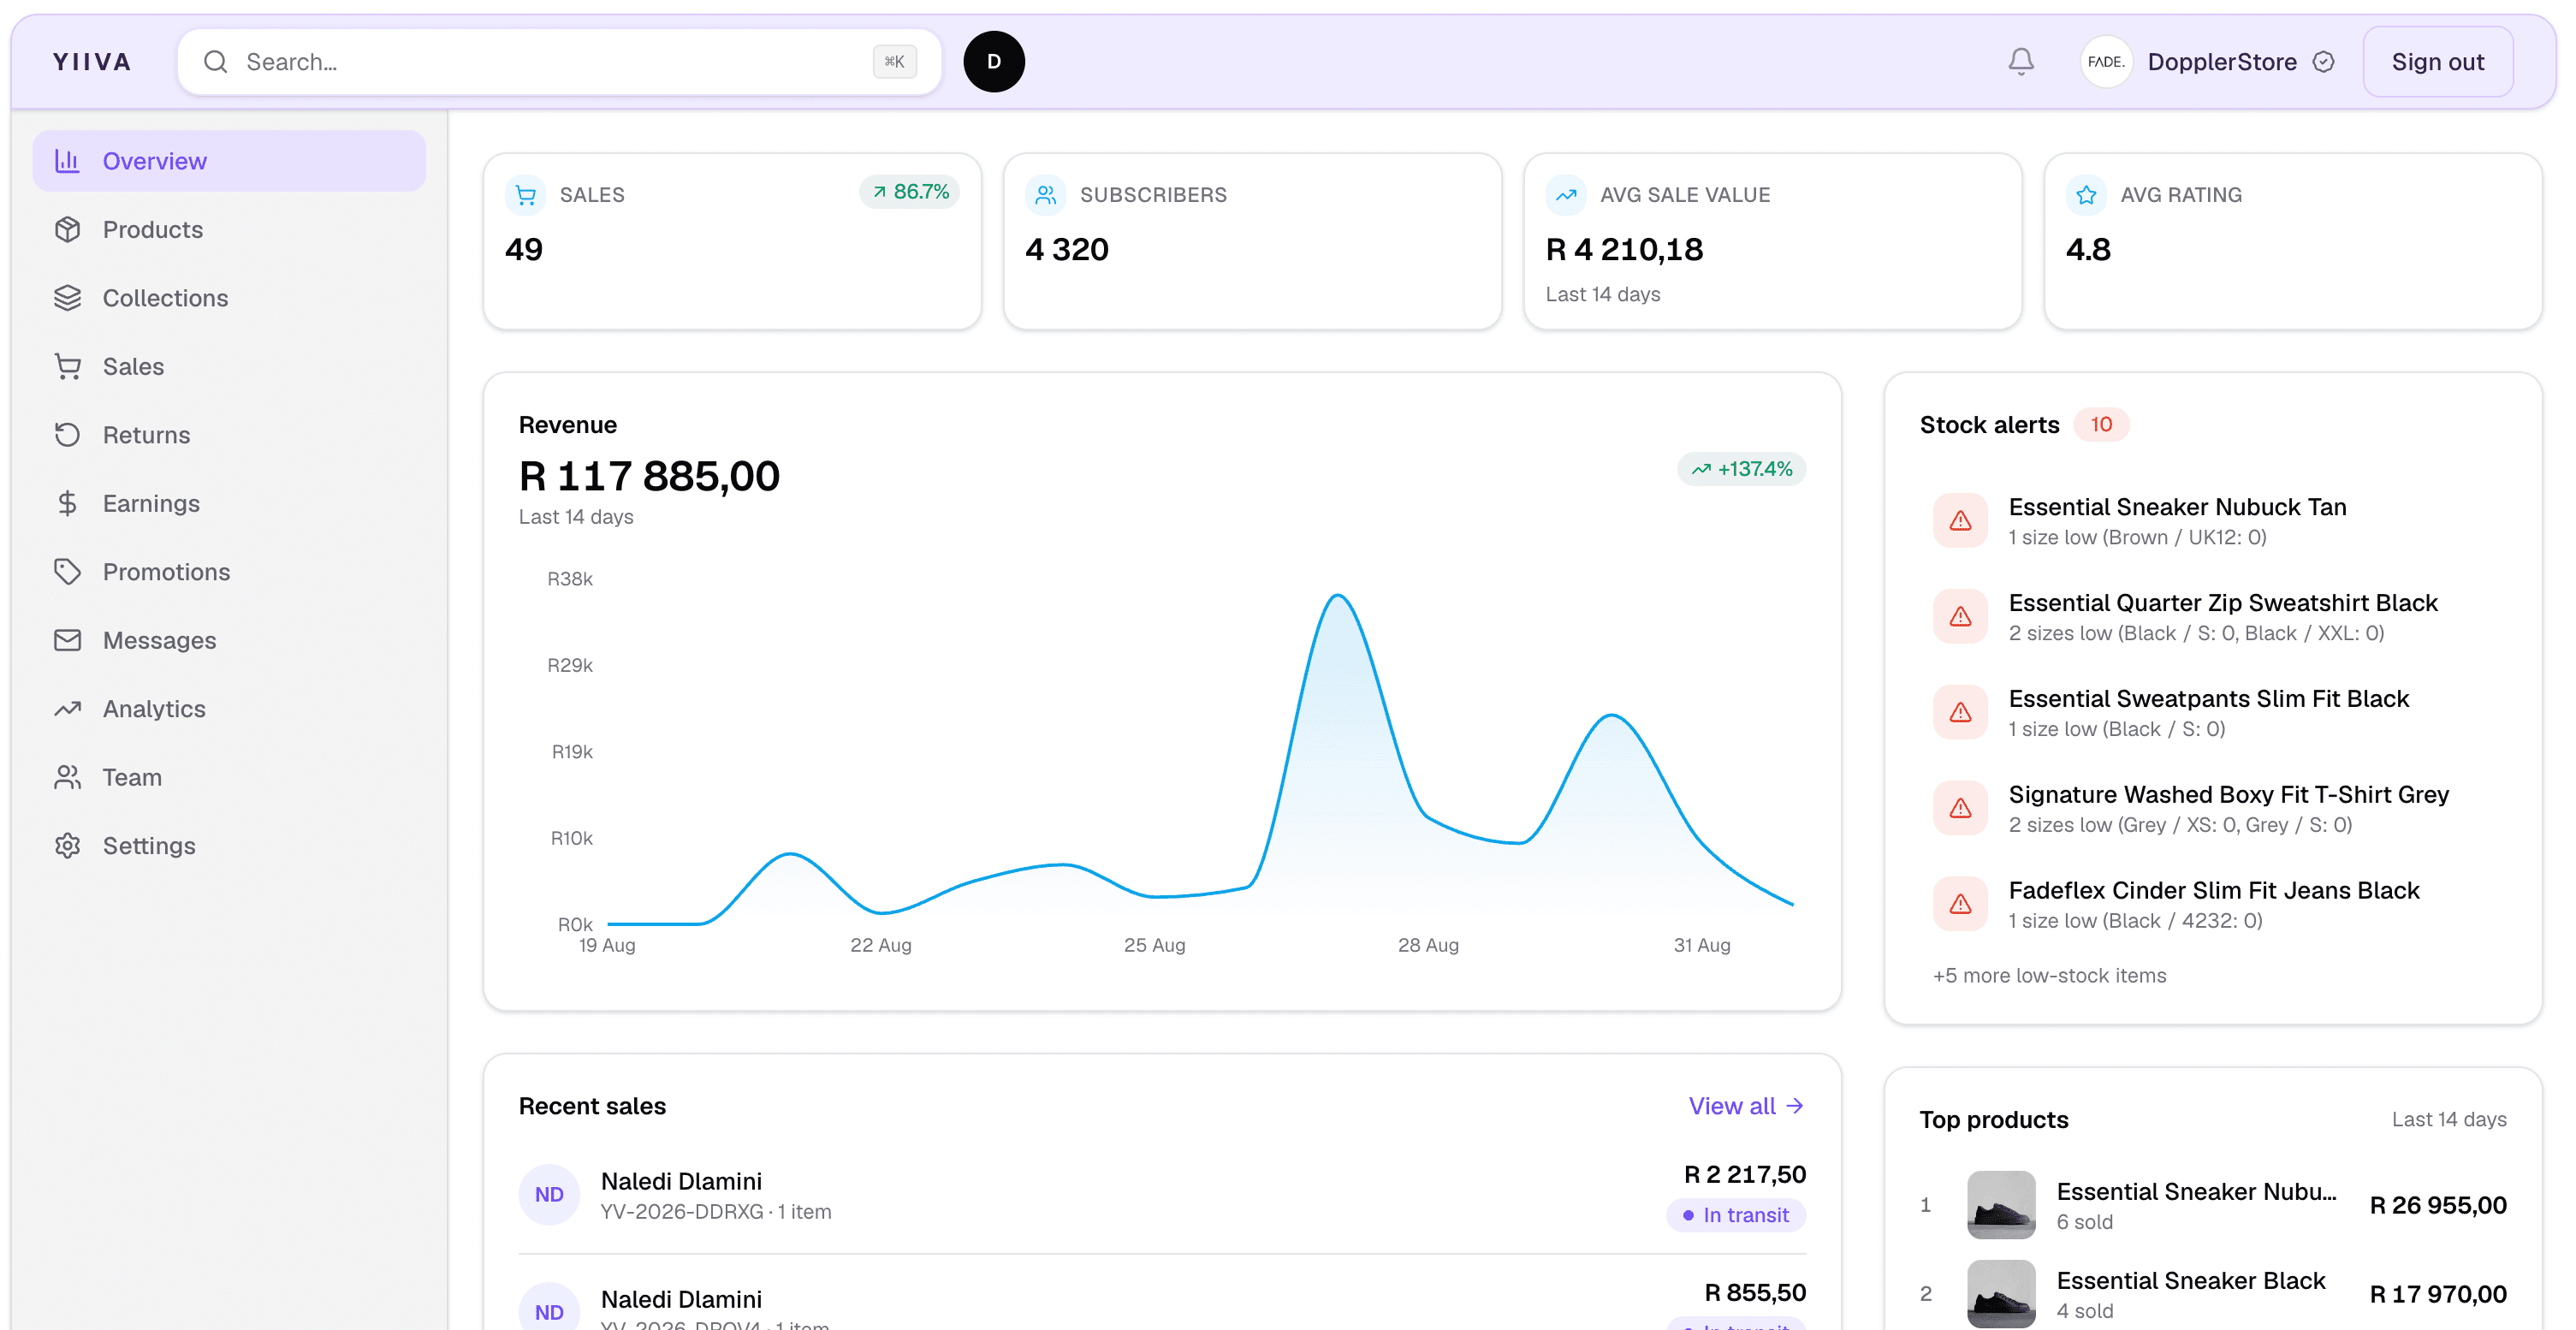Click warning icon for Signature Washed Boxy T-Shirt
The image size is (2576, 1330).
point(1960,809)
